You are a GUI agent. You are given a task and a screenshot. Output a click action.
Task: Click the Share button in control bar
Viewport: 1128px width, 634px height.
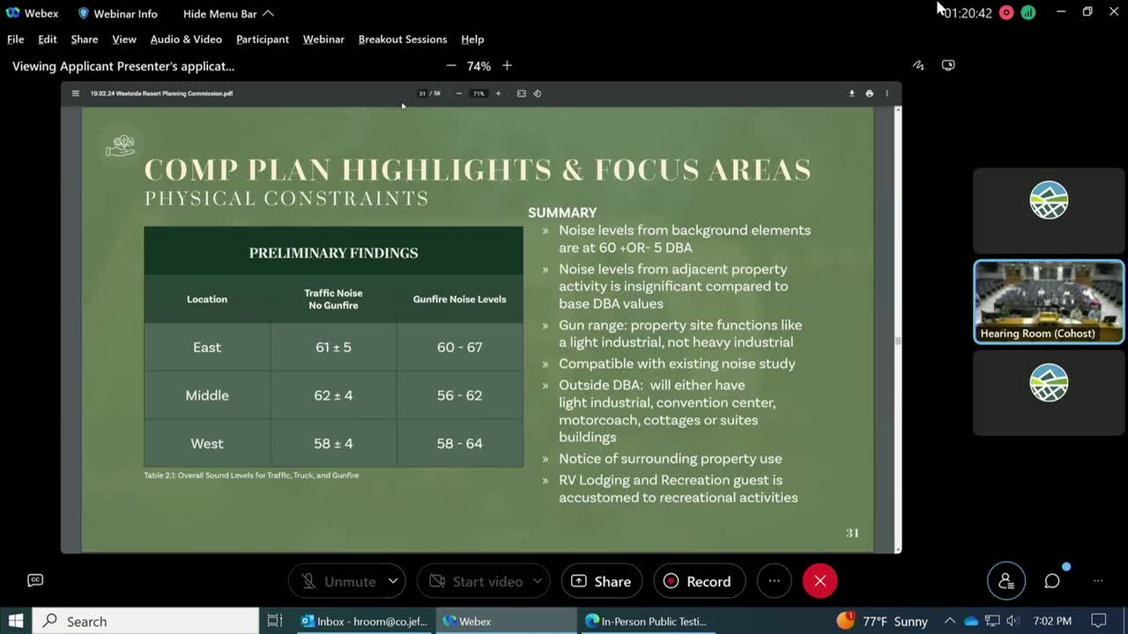tap(601, 581)
